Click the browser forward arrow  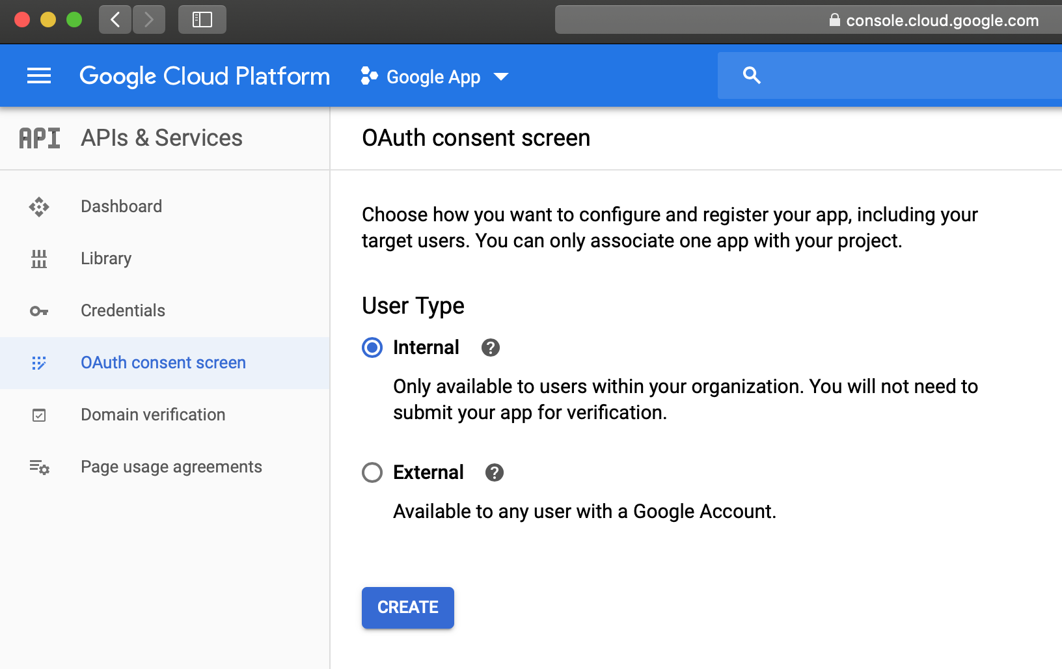[149, 20]
